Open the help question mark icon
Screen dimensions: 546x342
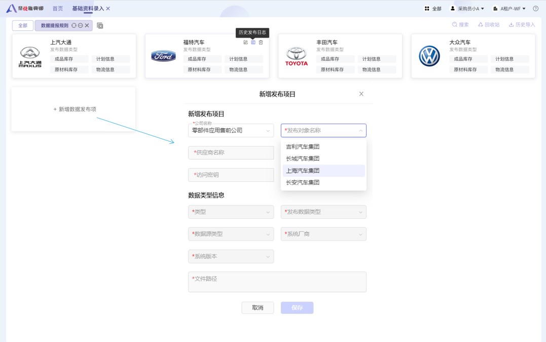pos(535,9)
